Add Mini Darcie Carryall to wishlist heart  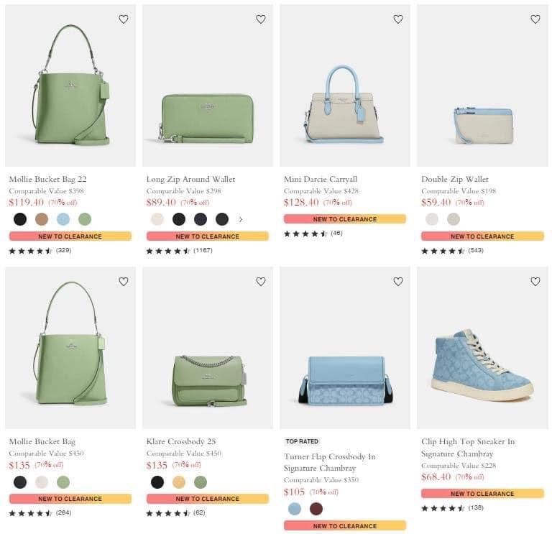pyautogui.click(x=398, y=19)
